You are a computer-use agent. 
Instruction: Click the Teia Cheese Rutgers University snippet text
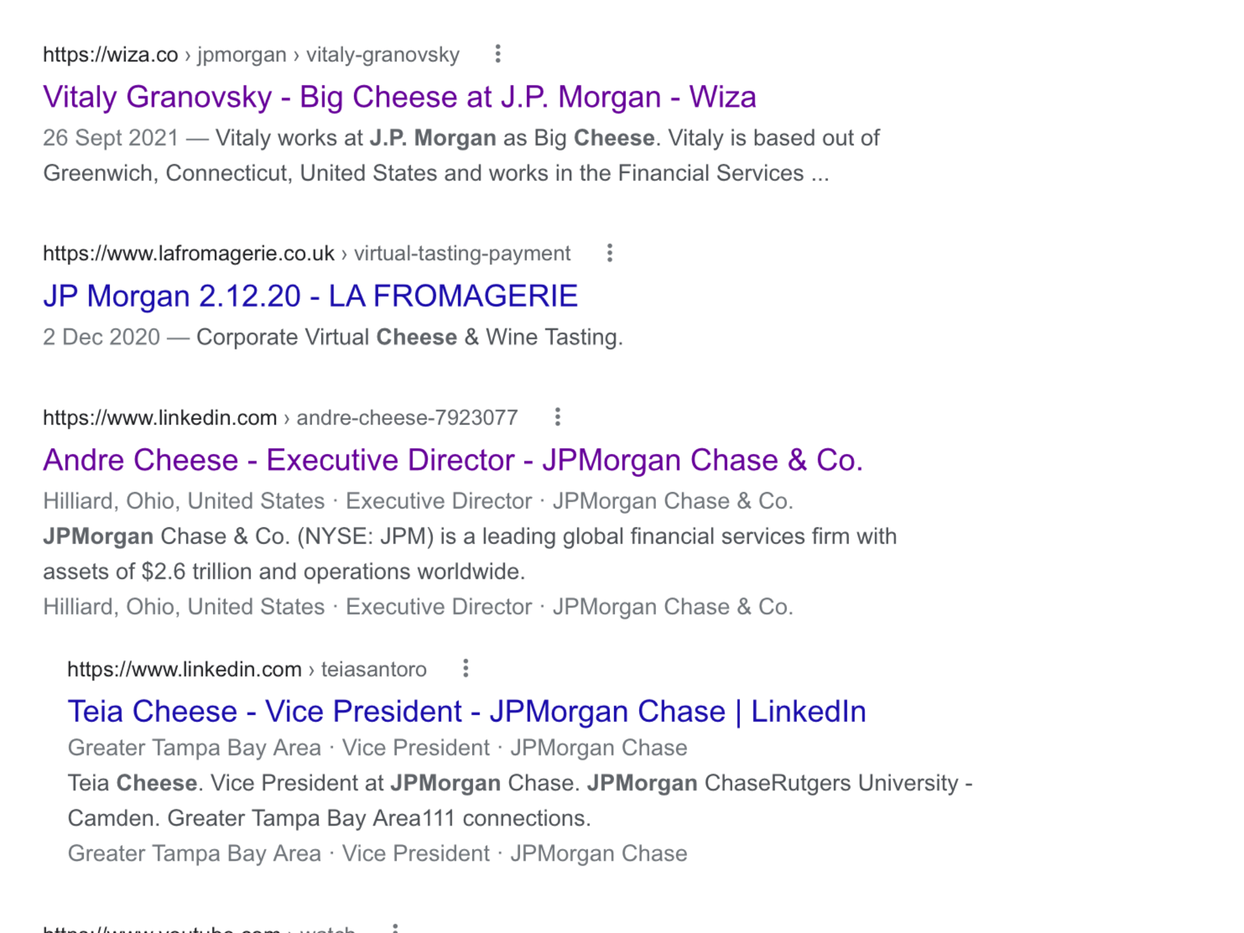520,801
